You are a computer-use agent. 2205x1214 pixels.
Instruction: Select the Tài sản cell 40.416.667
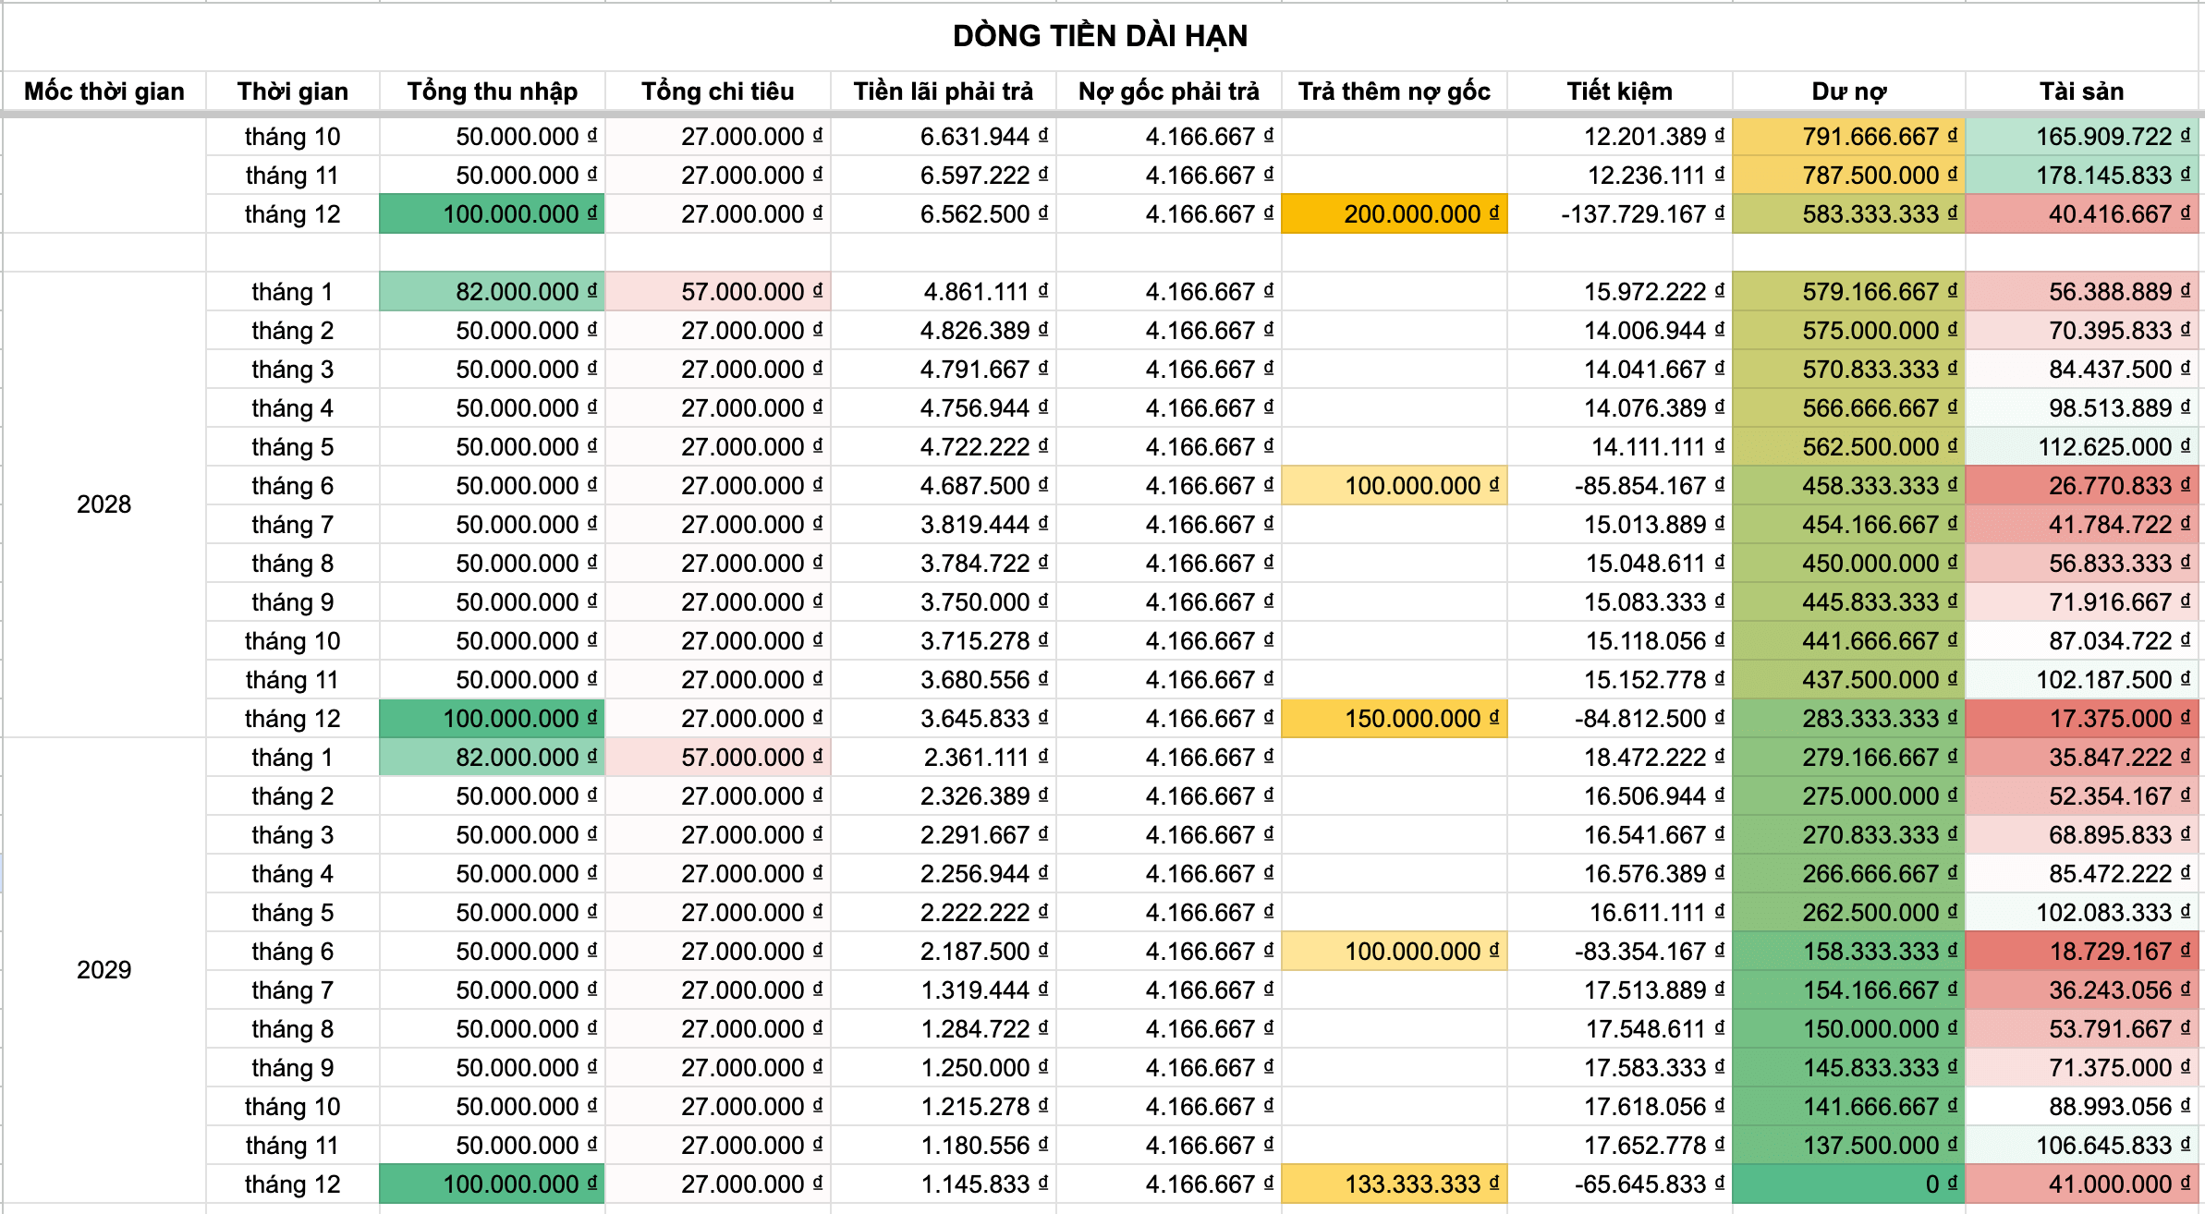(x=2082, y=214)
